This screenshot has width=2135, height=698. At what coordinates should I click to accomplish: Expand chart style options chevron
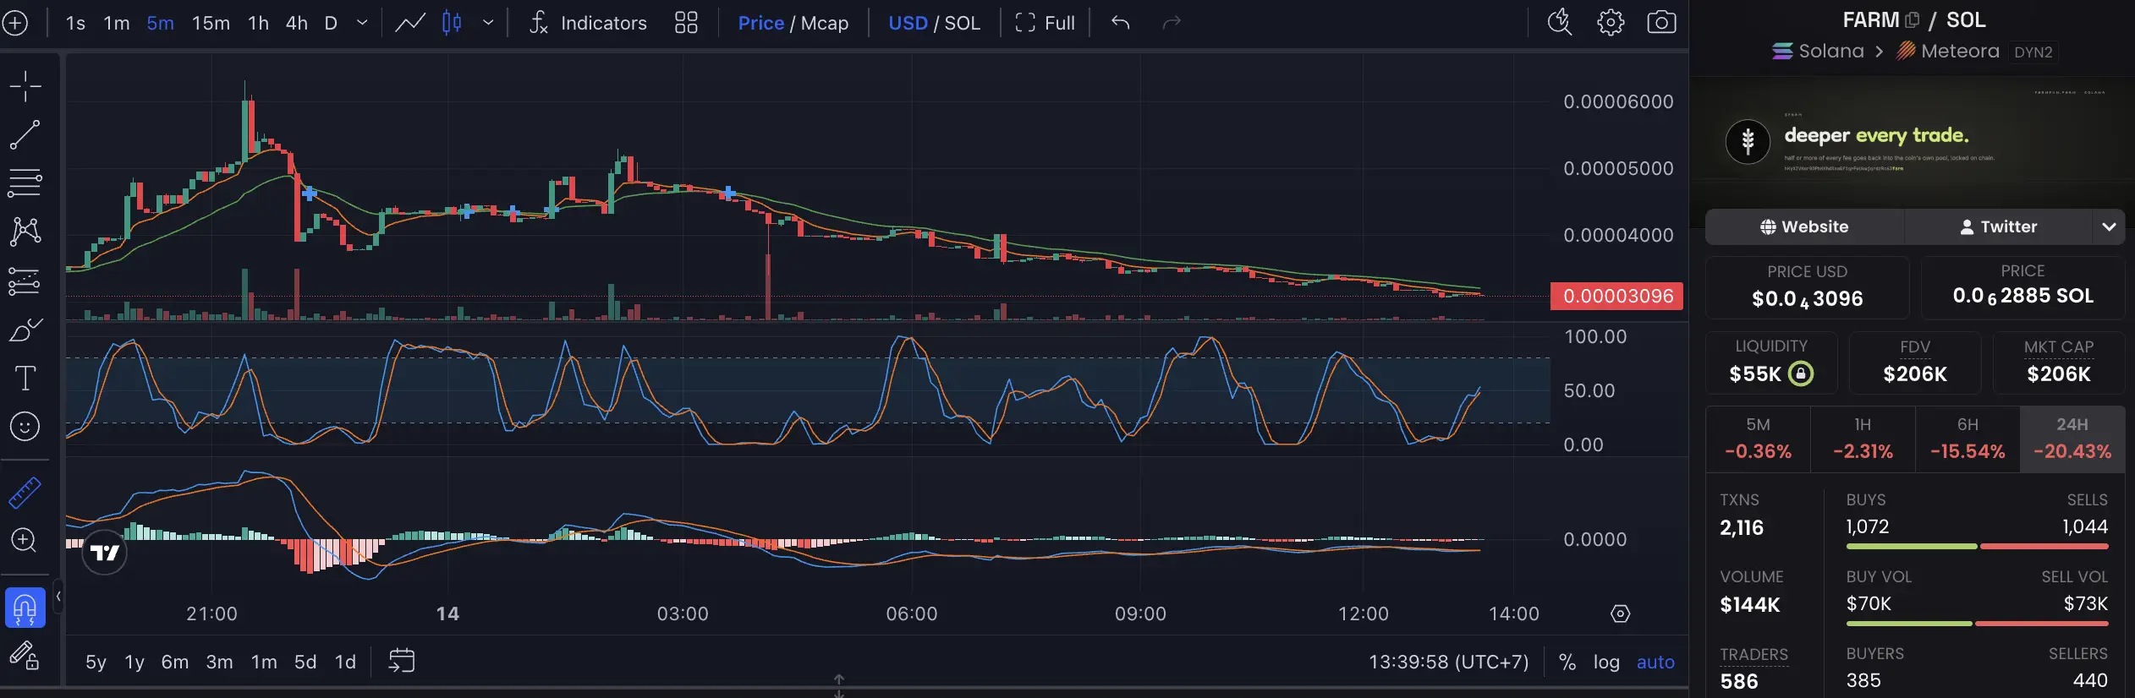point(488,23)
